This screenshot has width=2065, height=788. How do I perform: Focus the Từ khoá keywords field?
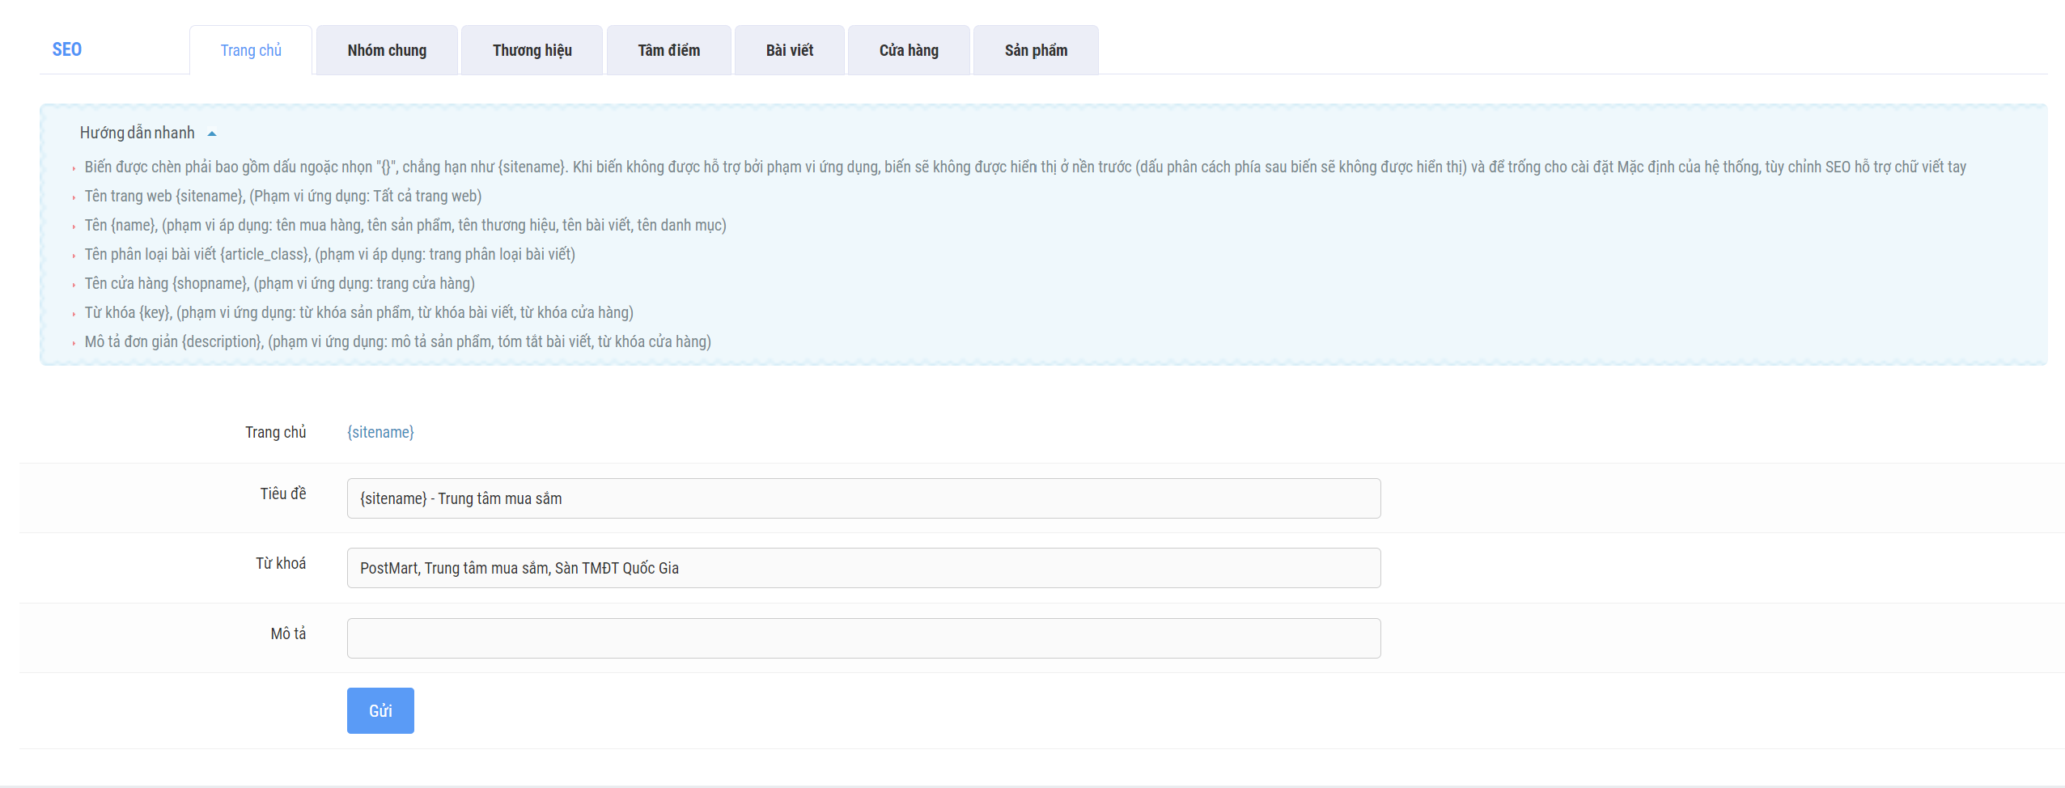click(863, 568)
